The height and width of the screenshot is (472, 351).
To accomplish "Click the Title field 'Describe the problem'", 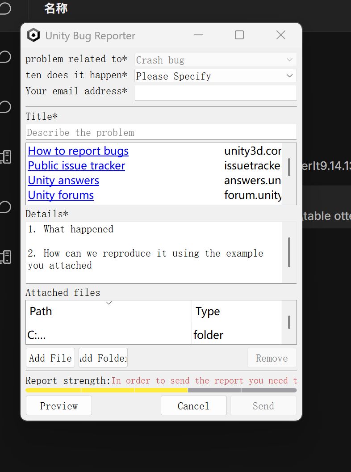I will (161, 132).
